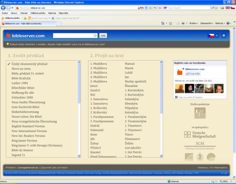Click scroll up arrow of translation list
The image size is (236, 184).
point(79,62)
